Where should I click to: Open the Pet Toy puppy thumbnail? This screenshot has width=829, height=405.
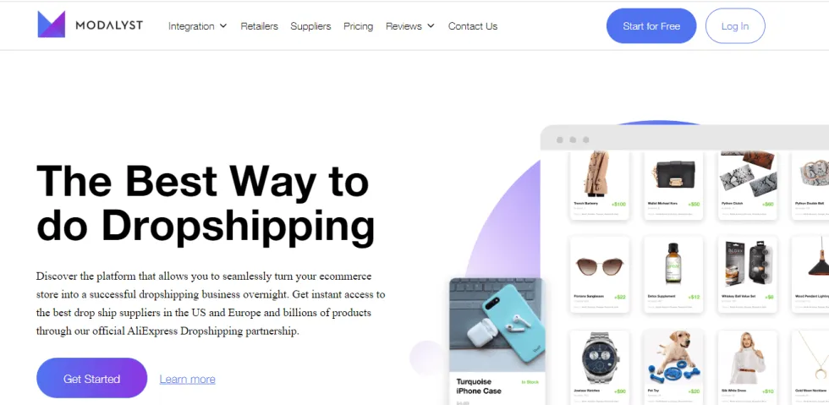pos(673,357)
